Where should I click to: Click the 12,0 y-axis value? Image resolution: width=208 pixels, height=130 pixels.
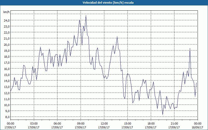click(x=7, y=93)
